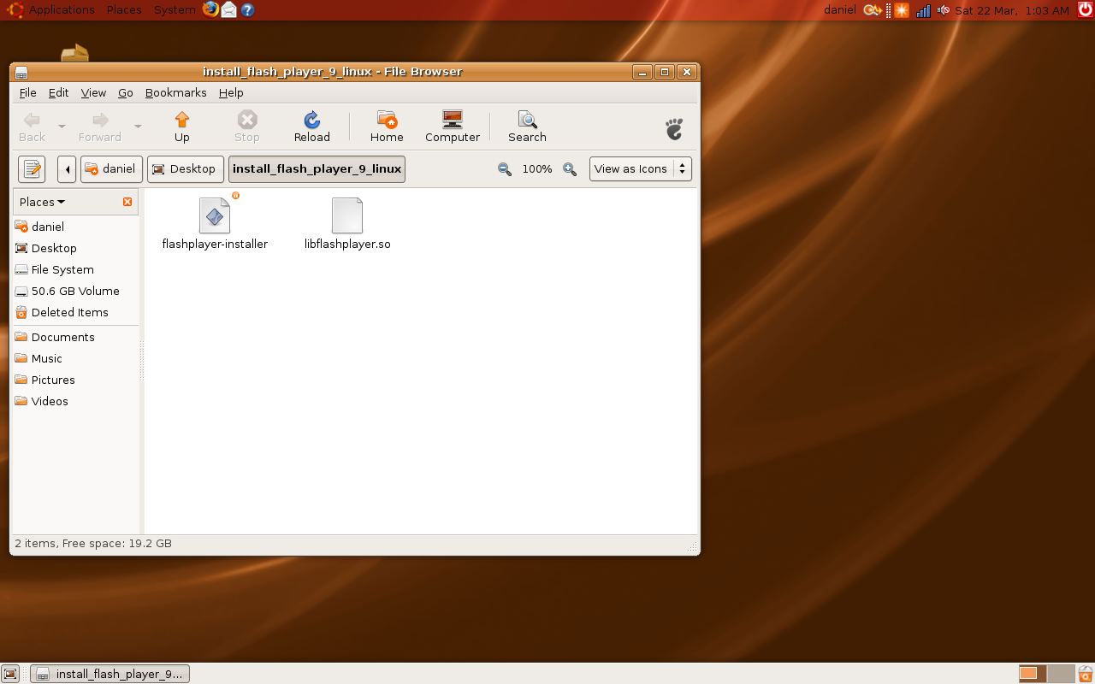
Task: Go up one directory level
Action: pyautogui.click(x=181, y=127)
